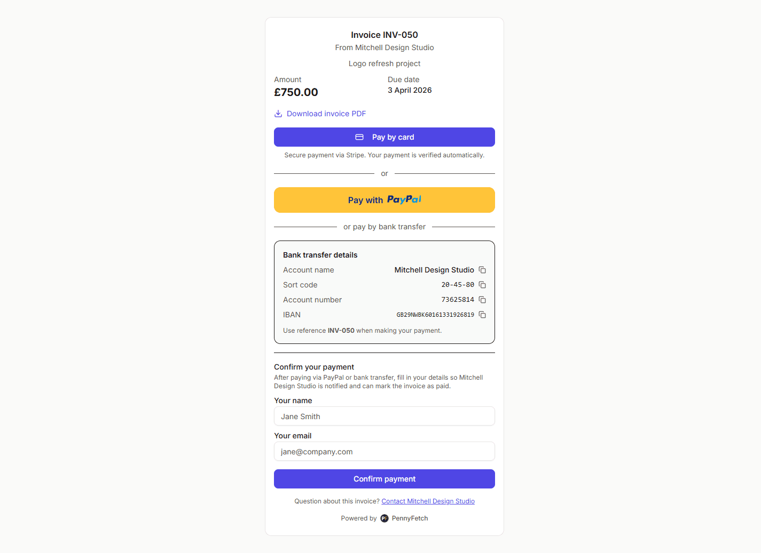The height and width of the screenshot is (553, 761).
Task: Select the IBAN value GB29NWBK60161331926819
Action: 435,315
